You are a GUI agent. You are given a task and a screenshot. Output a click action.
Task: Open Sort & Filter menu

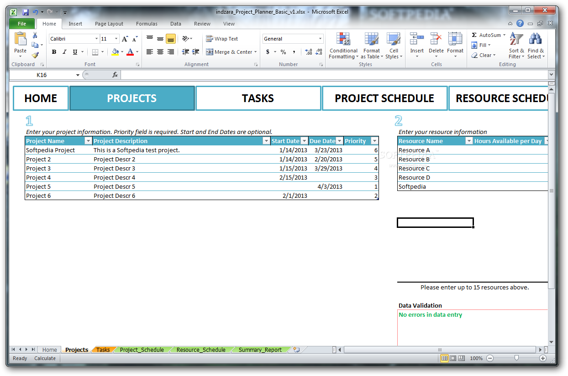click(516, 46)
